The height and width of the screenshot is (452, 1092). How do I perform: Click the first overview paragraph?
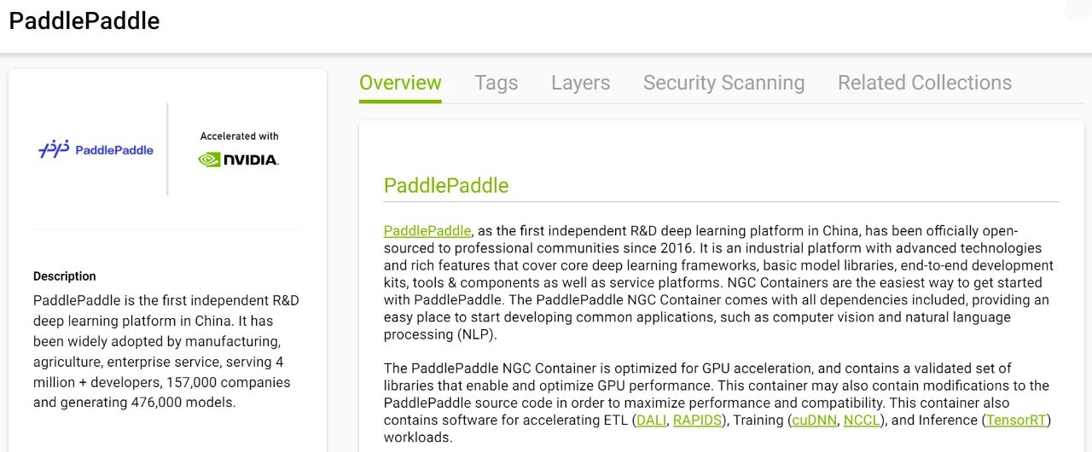tap(719, 282)
